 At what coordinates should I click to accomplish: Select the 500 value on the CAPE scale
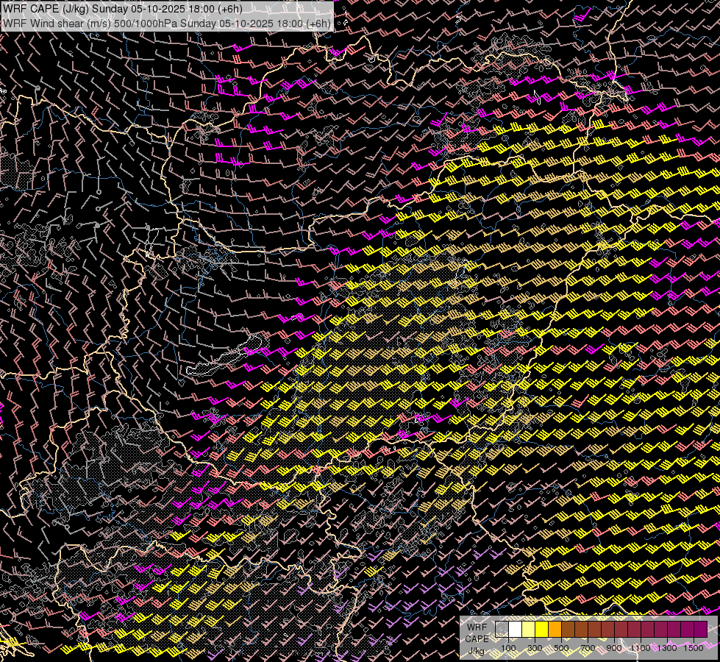coord(562,648)
